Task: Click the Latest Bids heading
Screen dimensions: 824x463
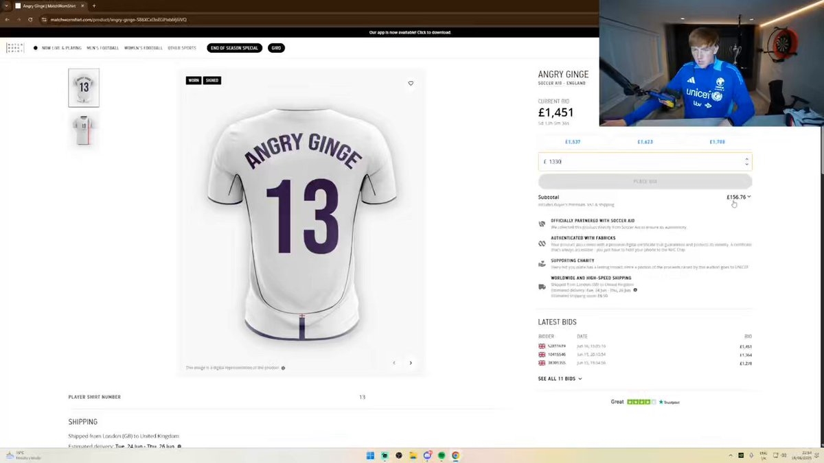Action: tap(557, 322)
